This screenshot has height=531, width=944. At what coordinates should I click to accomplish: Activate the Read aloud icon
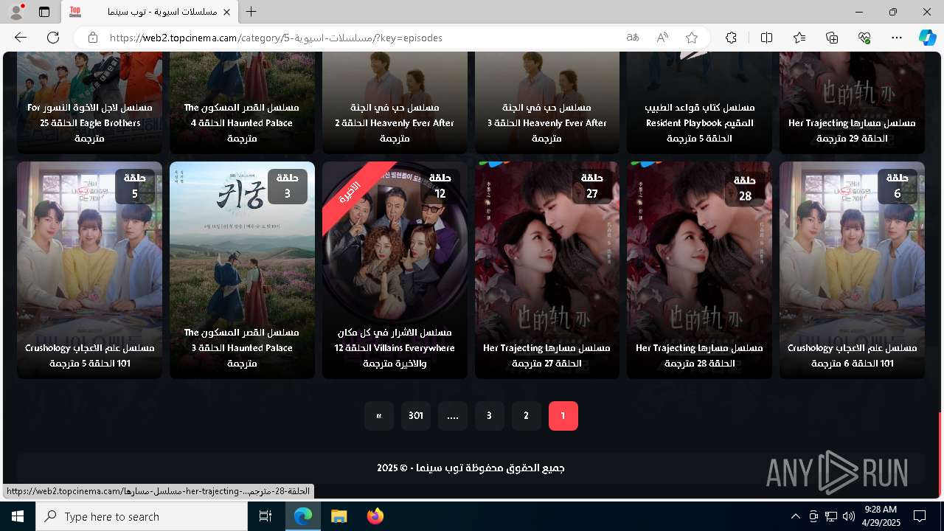(x=662, y=38)
